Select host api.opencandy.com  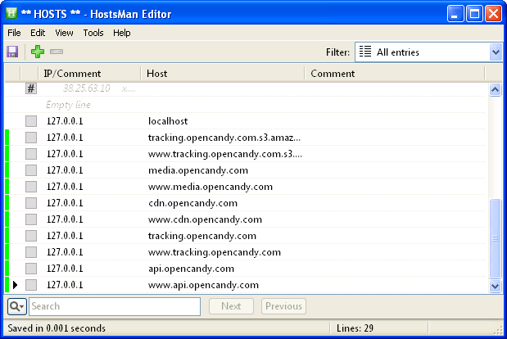tap(191, 269)
